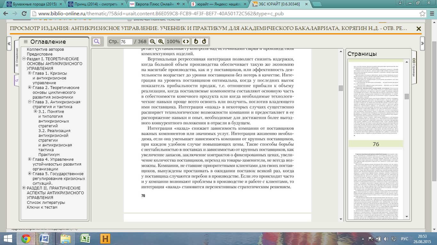
Task: Expand section 3.1 tree node
Action: (35, 112)
